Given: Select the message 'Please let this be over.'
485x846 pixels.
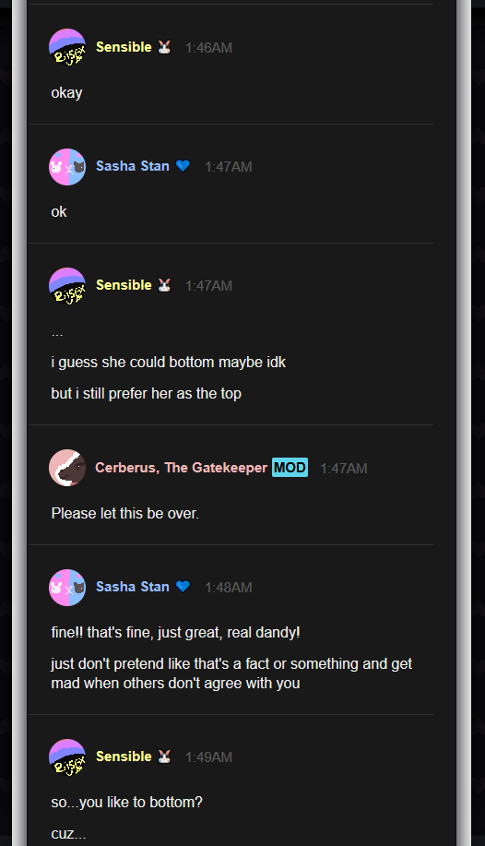Looking at the screenshot, I should 125,513.
